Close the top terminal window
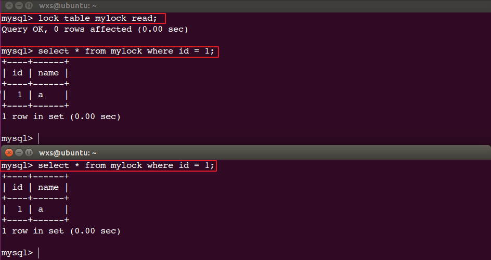 (x=9, y=6)
